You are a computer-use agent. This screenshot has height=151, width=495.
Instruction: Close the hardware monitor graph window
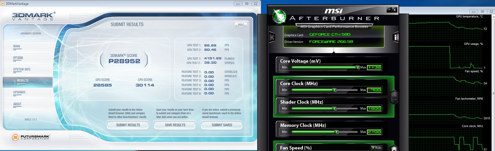pyautogui.click(x=491, y=11)
